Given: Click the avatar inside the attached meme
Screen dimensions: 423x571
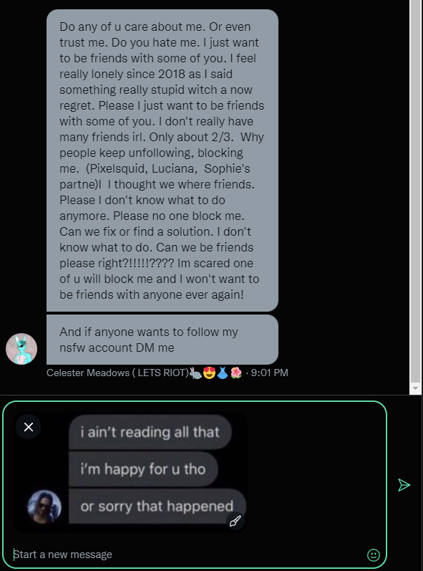Looking at the screenshot, I should point(44,507).
